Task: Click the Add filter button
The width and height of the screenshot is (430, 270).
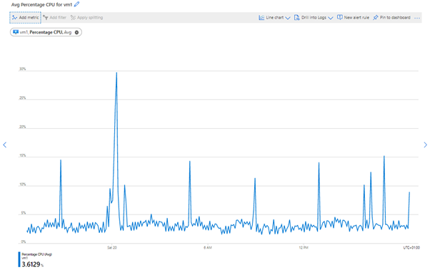Action: point(54,18)
